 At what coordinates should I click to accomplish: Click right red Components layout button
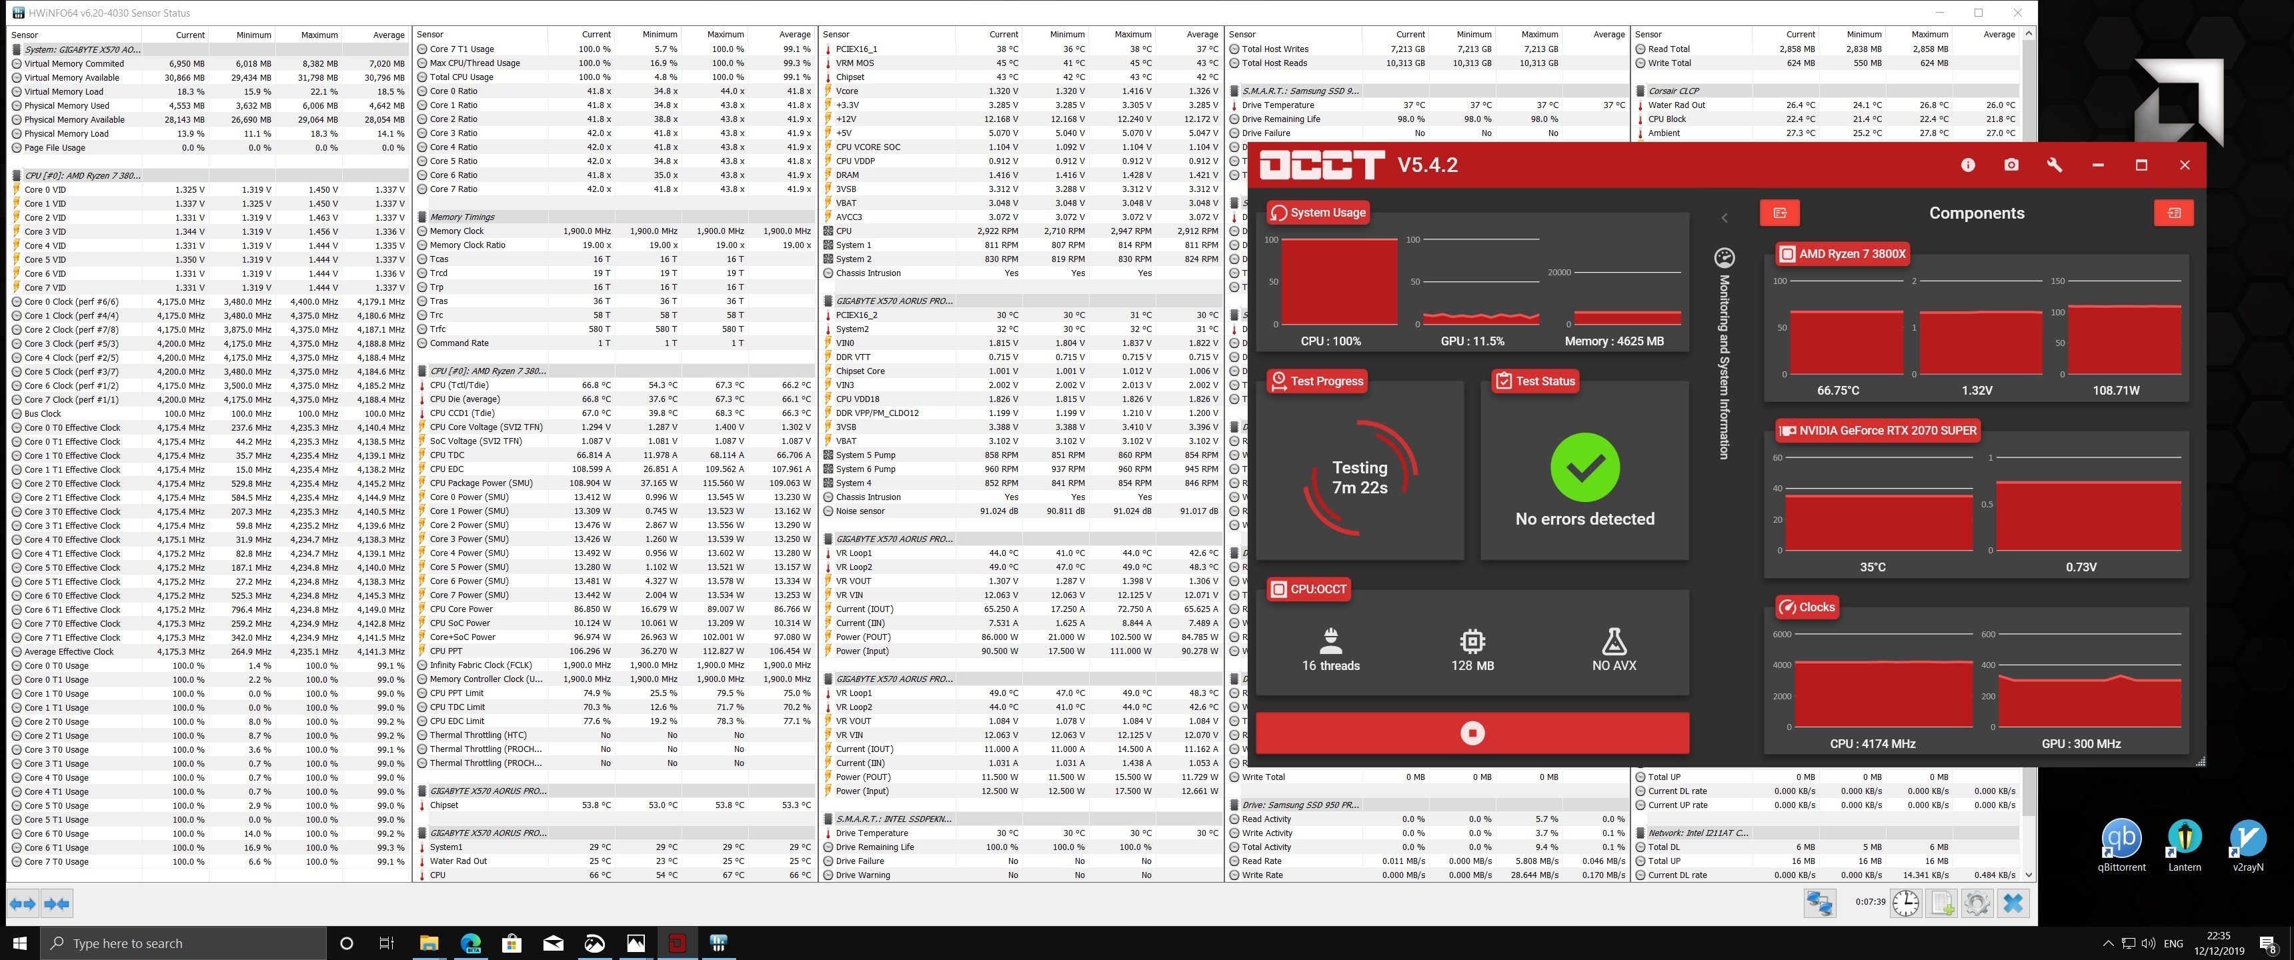point(2173,213)
